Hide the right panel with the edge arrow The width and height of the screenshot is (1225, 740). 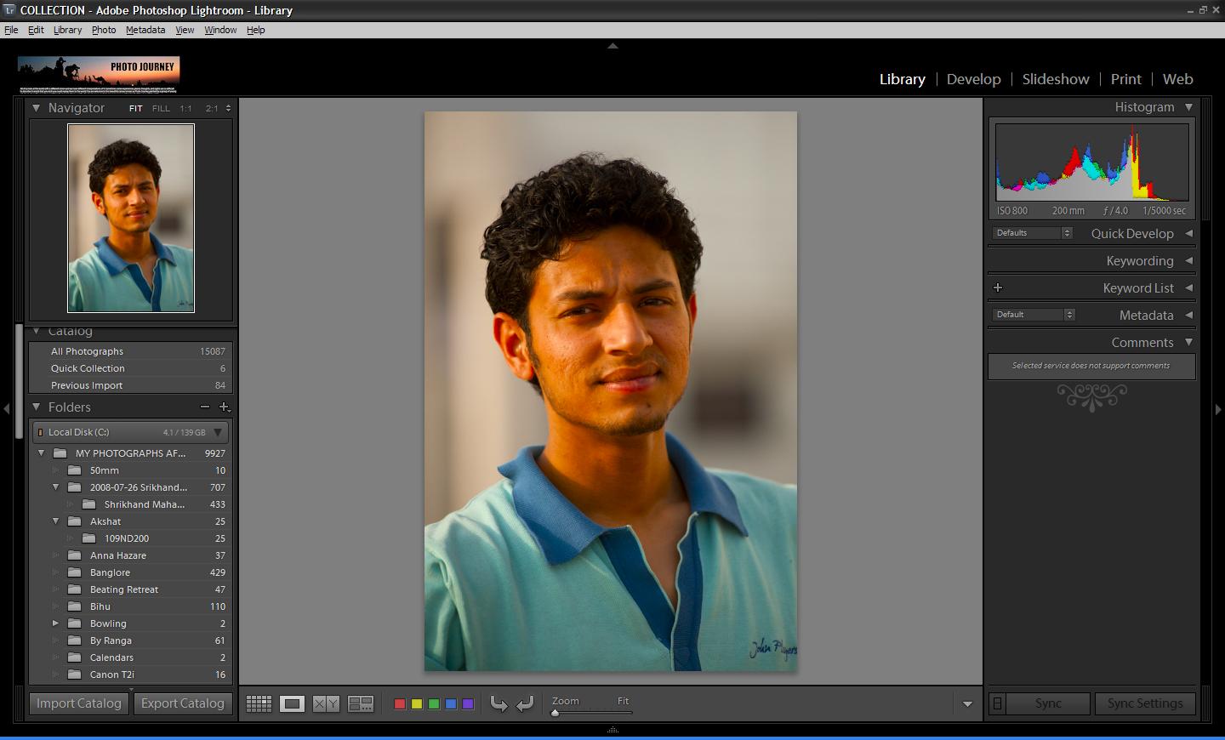click(1219, 409)
